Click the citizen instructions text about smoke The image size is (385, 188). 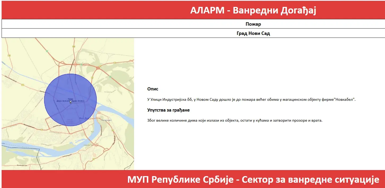pyautogui.click(x=234, y=120)
